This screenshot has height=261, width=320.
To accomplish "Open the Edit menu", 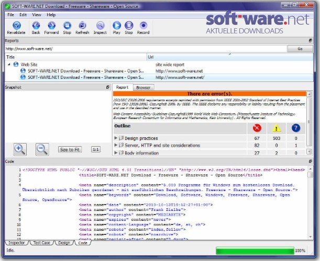I will (23, 15).
